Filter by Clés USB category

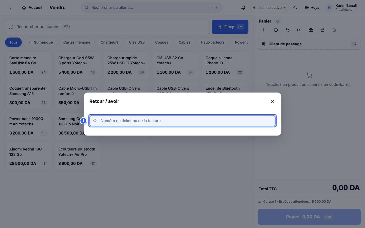[137, 42]
